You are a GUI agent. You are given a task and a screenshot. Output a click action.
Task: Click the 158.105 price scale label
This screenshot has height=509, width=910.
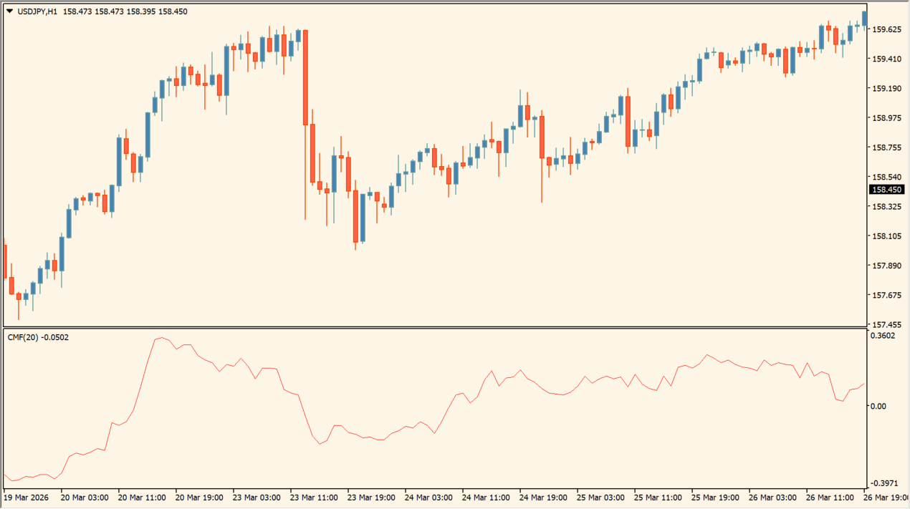point(886,236)
